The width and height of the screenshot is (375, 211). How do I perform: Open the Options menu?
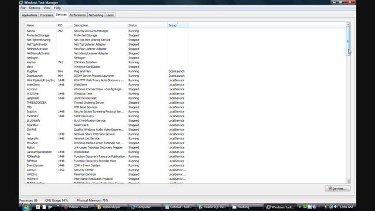point(35,8)
